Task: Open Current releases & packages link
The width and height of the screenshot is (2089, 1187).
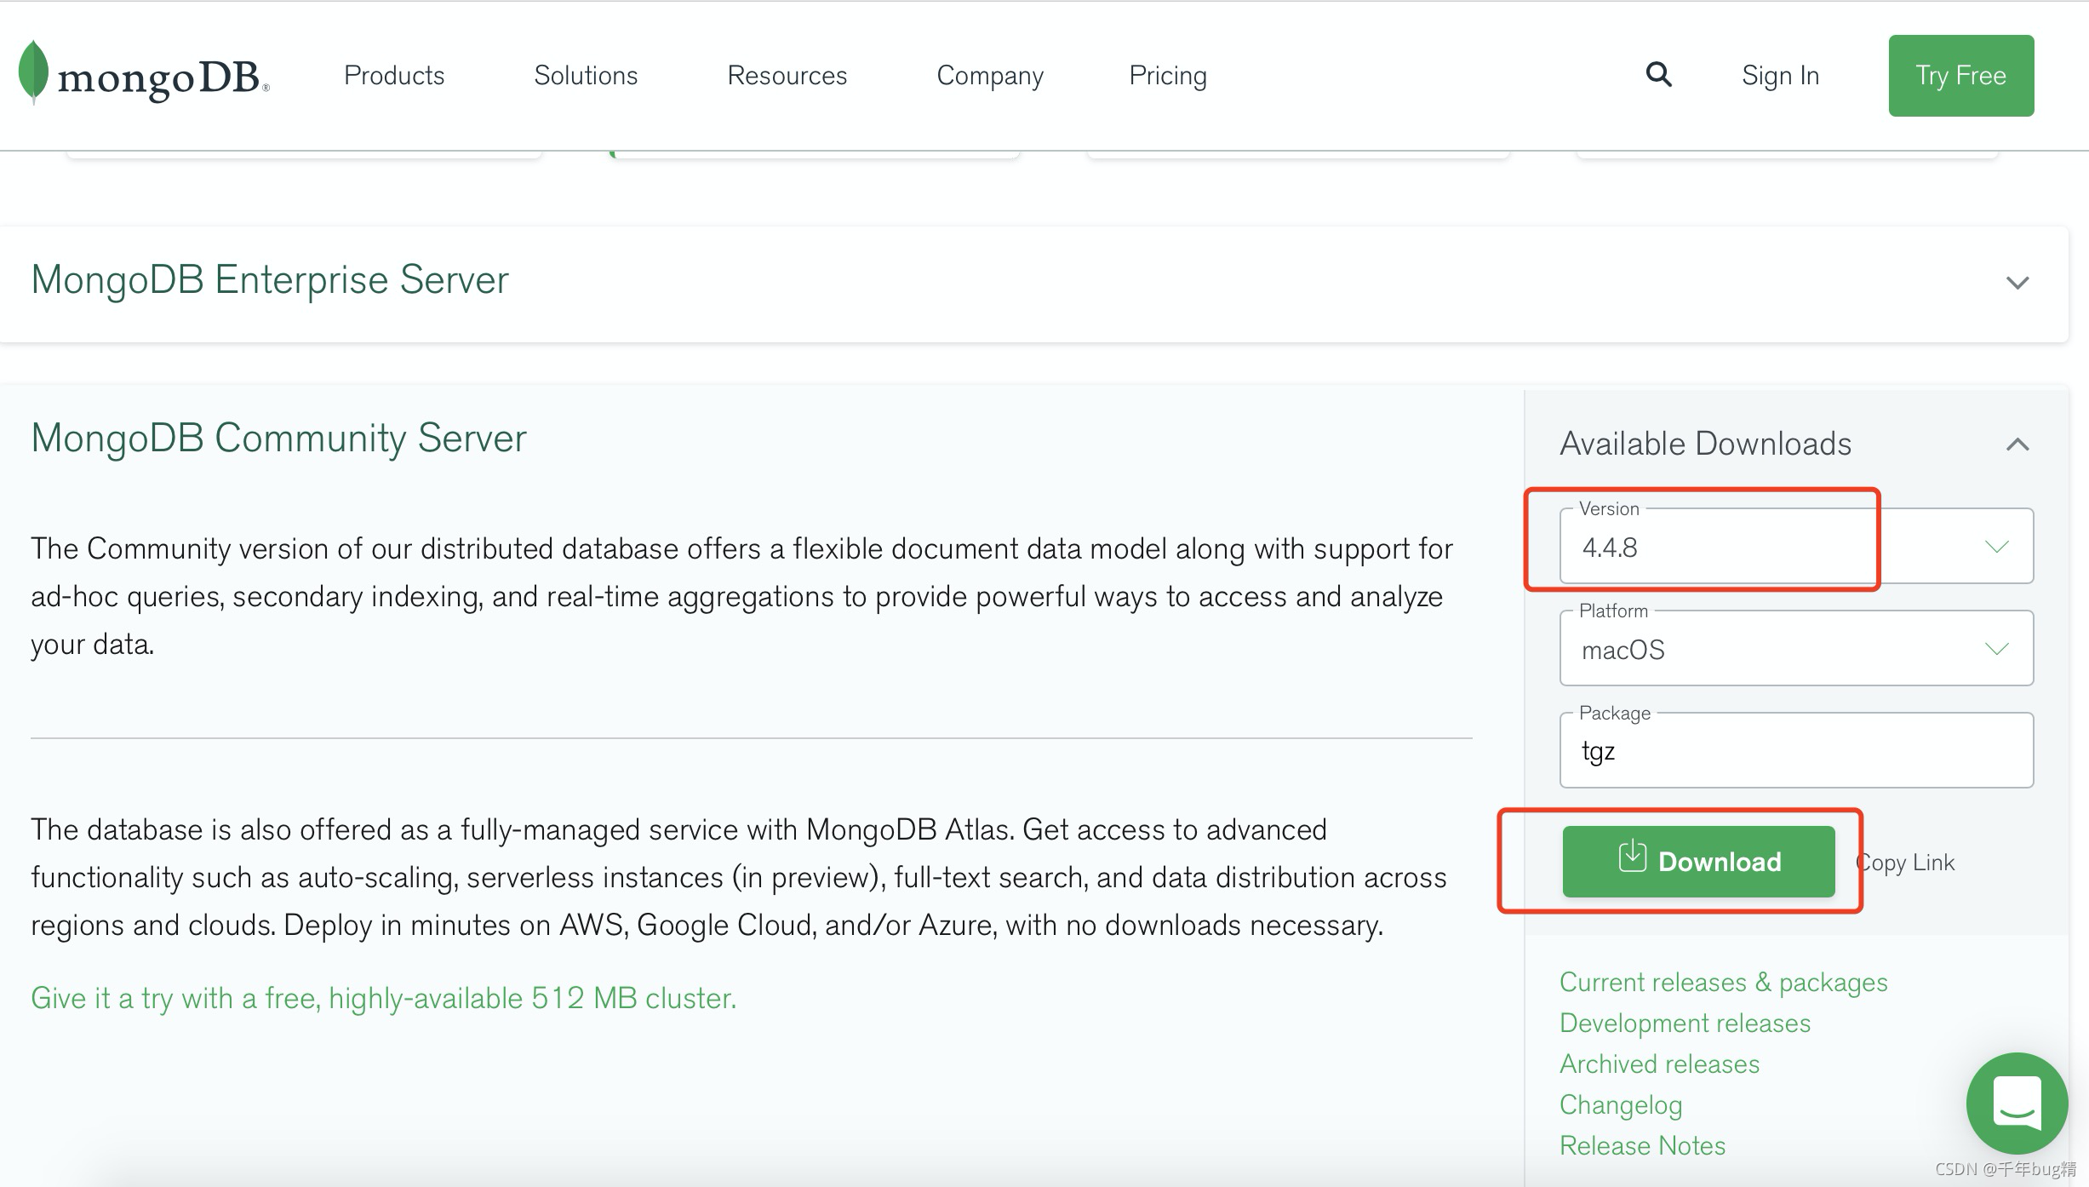Action: coord(1723,983)
